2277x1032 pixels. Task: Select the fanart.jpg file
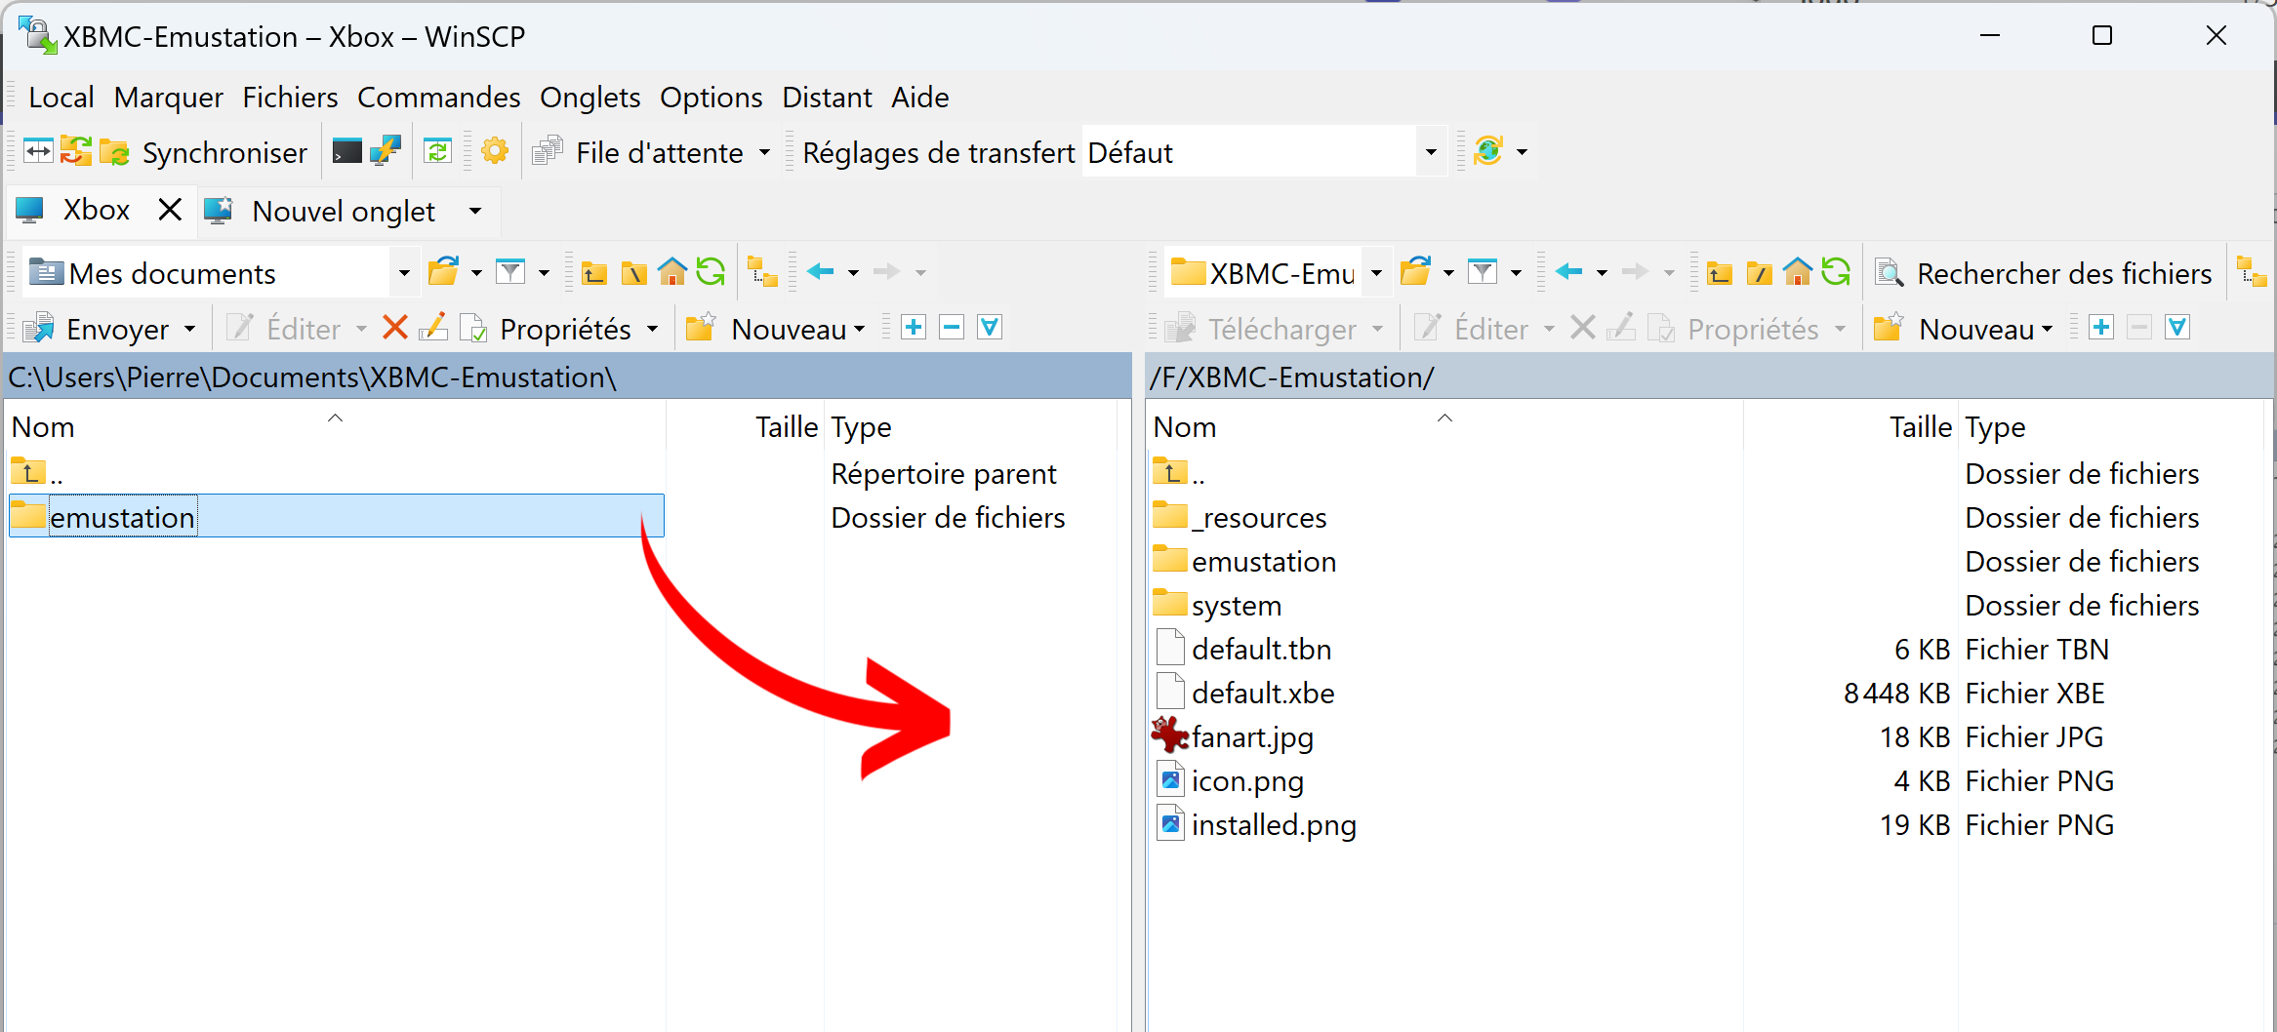(1233, 735)
